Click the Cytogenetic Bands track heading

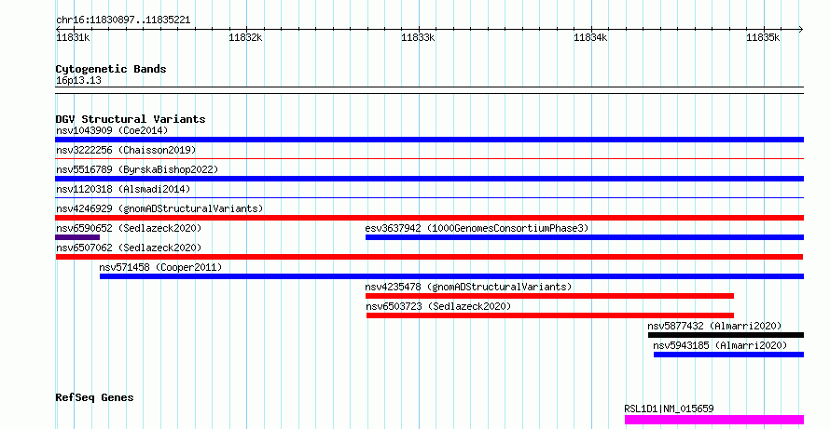(x=111, y=69)
